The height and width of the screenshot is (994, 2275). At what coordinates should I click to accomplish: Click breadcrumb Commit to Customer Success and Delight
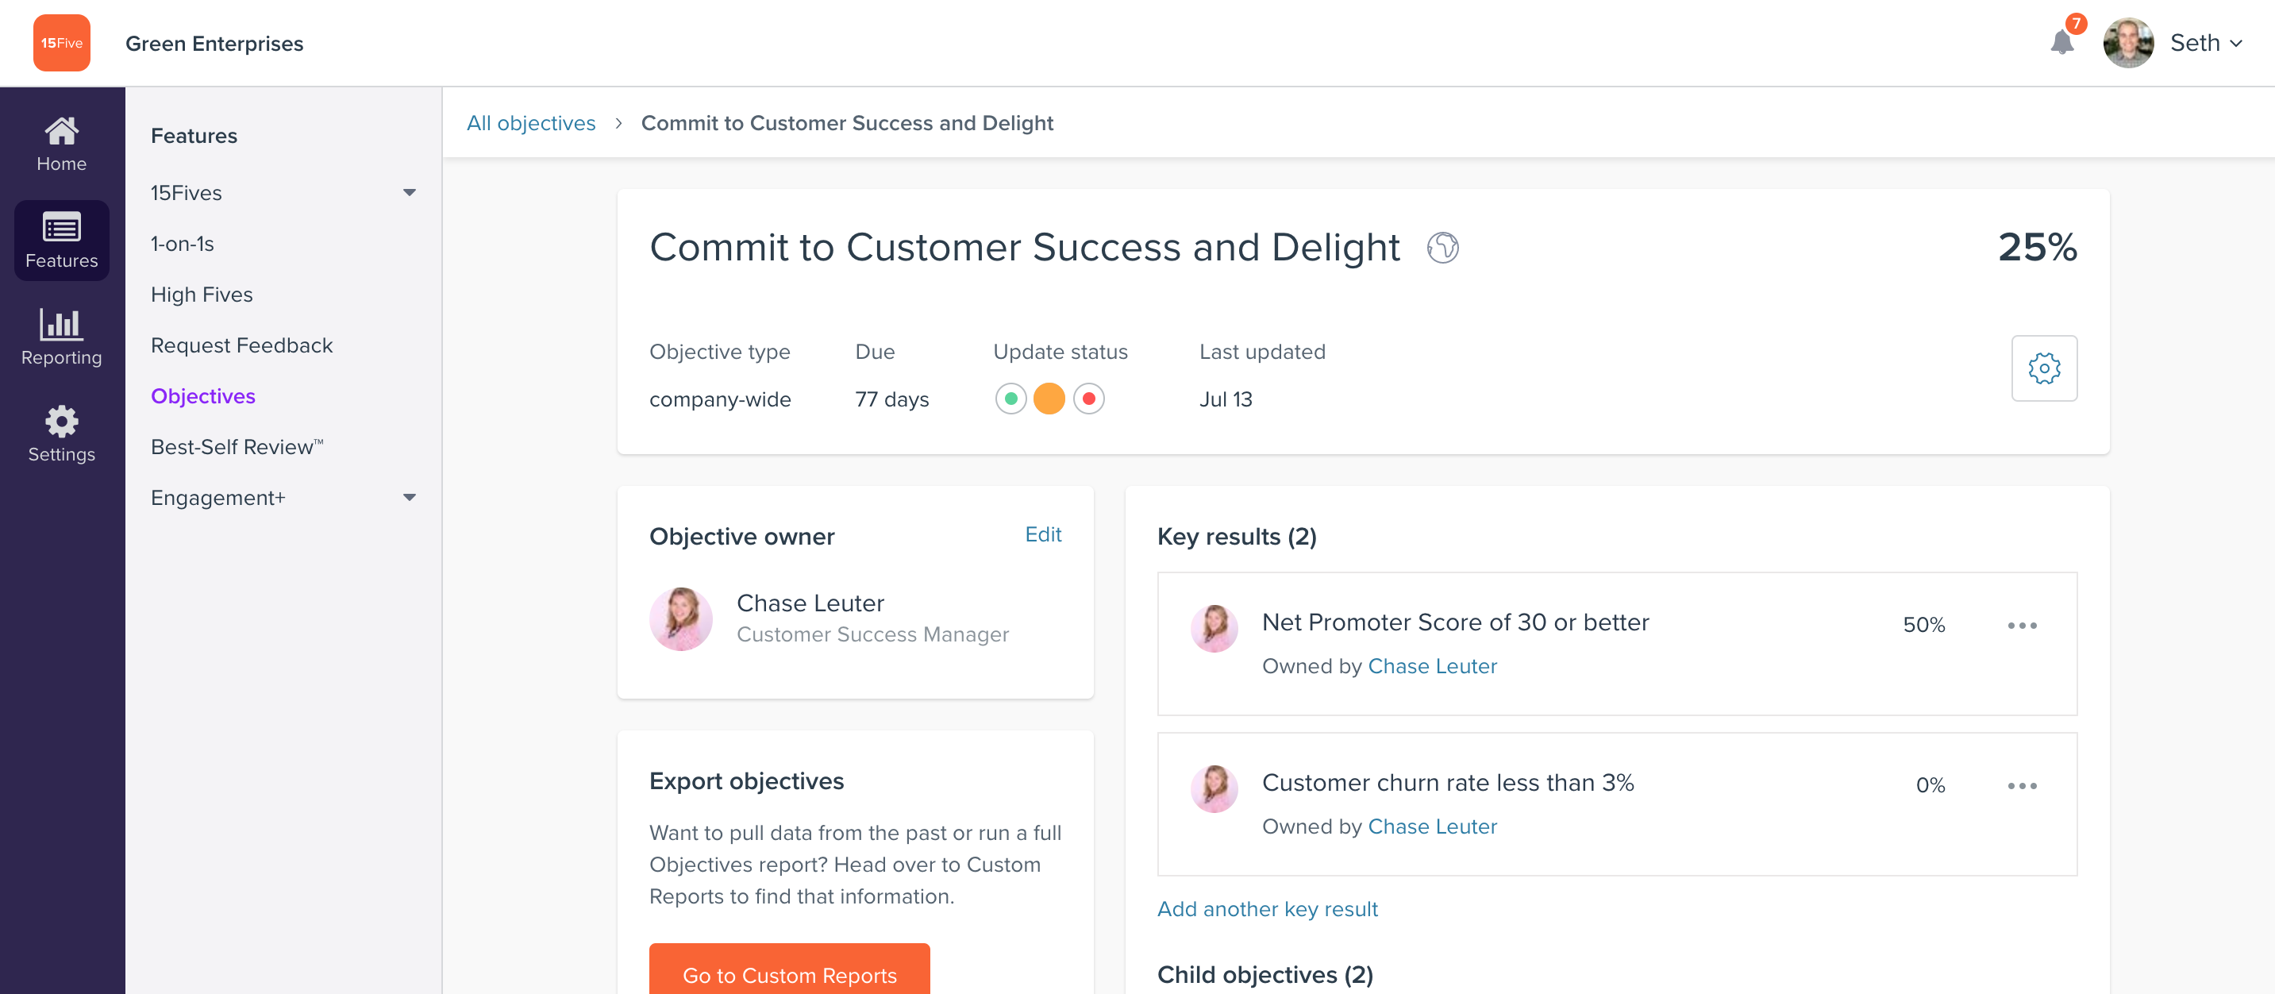tap(847, 123)
